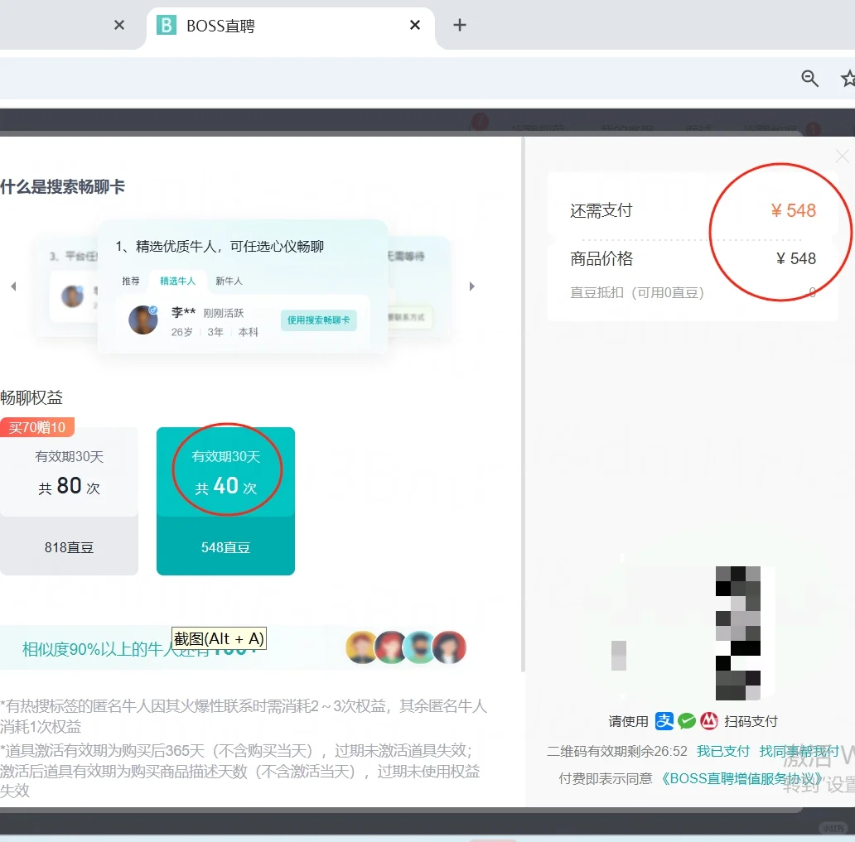Screen dimensions: 855x842
Task: Close the BOSS直聘 browser tab
Action: [x=415, y=25]
